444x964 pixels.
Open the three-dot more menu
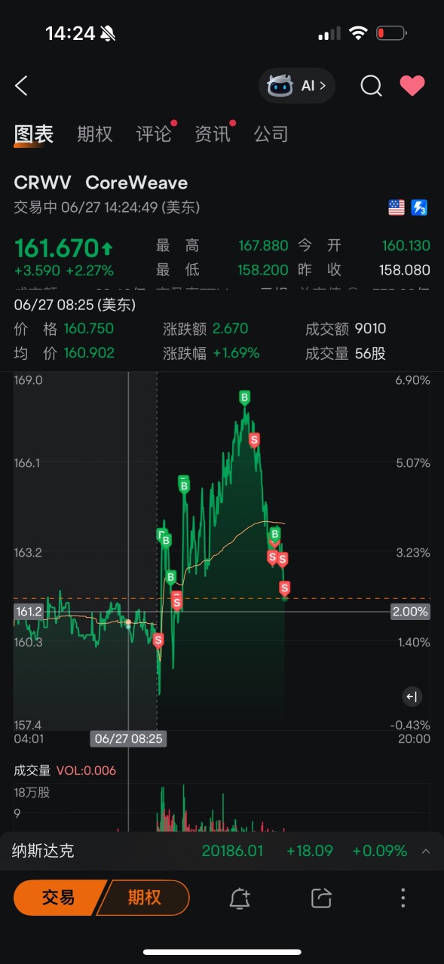coord(403,898)
